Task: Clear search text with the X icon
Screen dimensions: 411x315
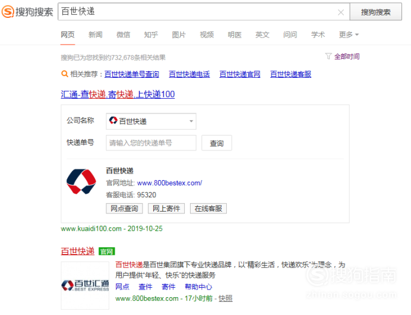Action: (x=341, y=12)
